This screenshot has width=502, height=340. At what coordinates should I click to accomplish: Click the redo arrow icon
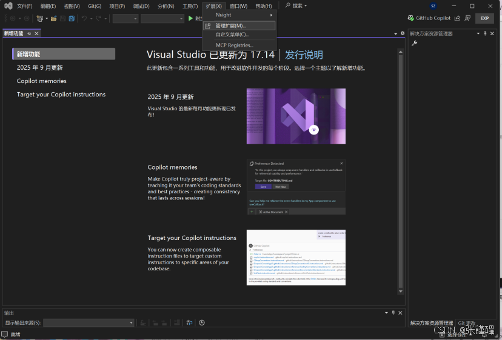coord(99,19)
